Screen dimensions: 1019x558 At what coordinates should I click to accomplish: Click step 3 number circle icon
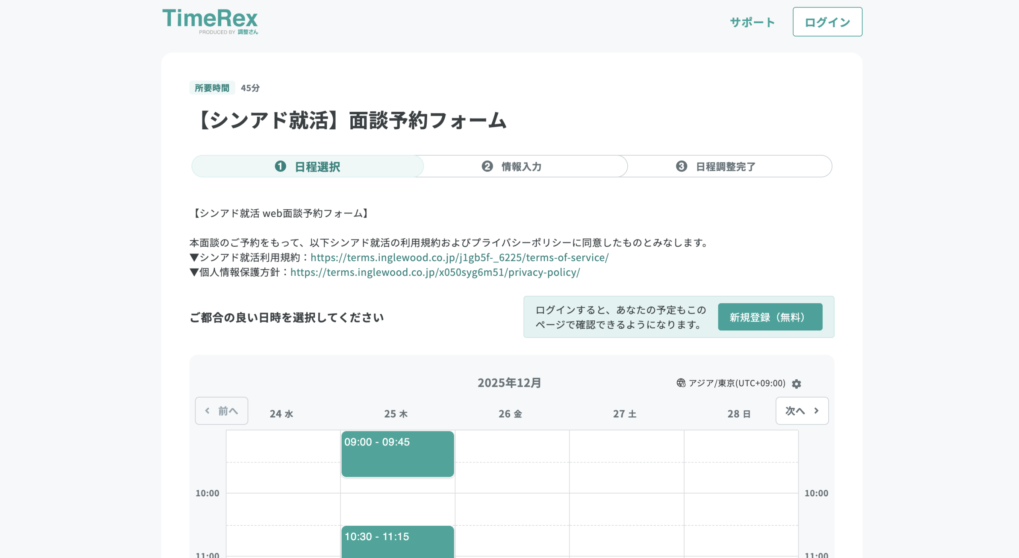pos(681,166)
